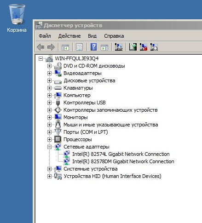Open the Файл menu
This screenshot has width=202, height=223.
(x=45, y=36)
